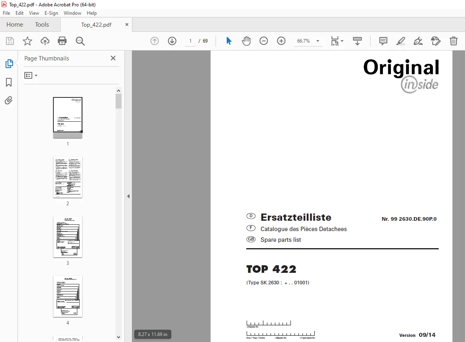Screen dimensions: 465x342
Task: Select the Highlight text pen tool
Action: coord(400,41)
